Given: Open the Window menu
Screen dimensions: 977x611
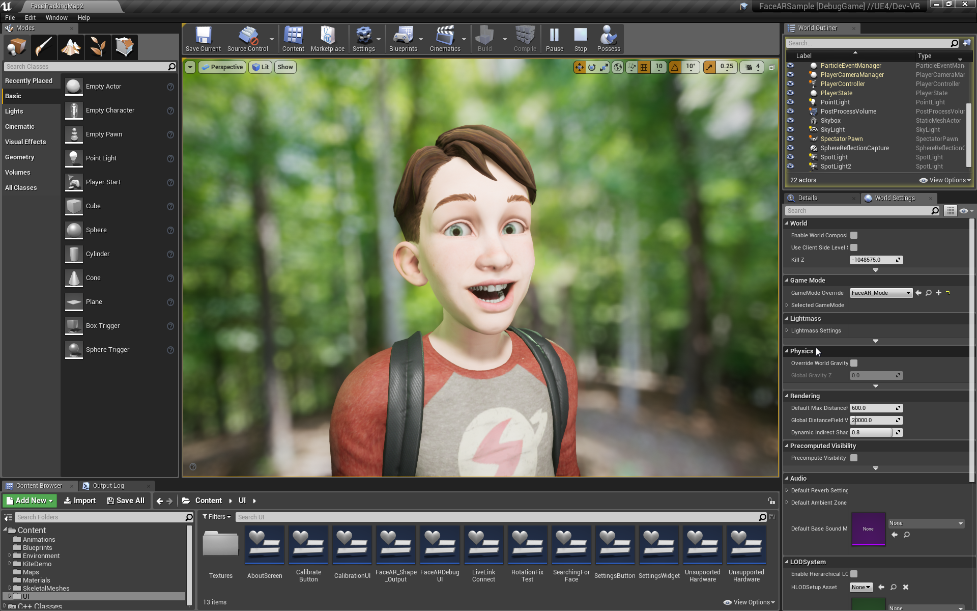Looking at the screenshot, I should click(56, 17).
